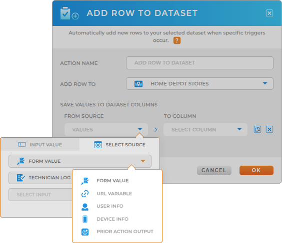Confirm with the OK button
Viewport: 282px width, 243px height.
(256, 170)
